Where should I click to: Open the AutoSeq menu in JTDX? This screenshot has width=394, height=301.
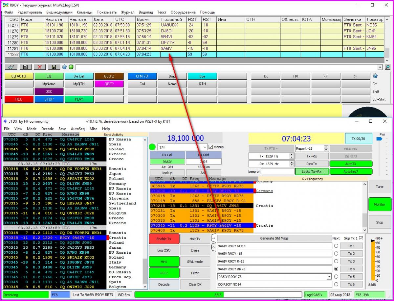pyautogui.click(x=77, y=129)
